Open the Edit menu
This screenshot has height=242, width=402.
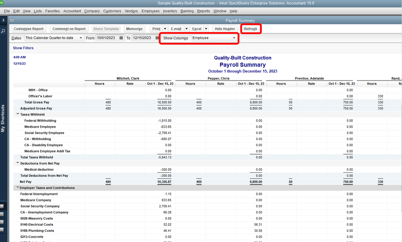16,11
